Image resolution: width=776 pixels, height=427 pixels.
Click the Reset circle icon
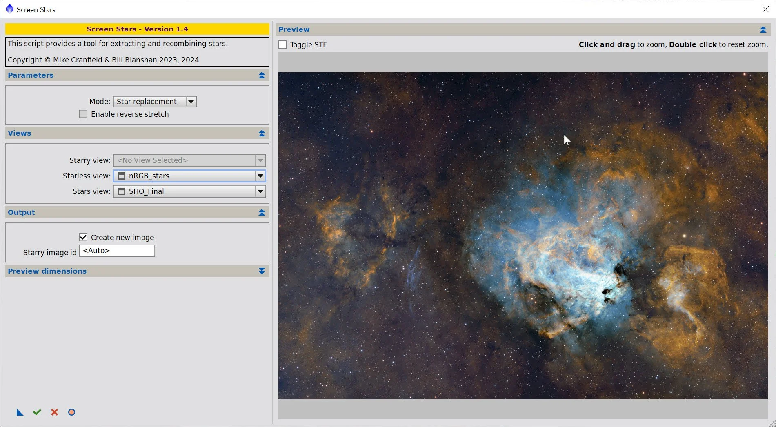(71, 412)
